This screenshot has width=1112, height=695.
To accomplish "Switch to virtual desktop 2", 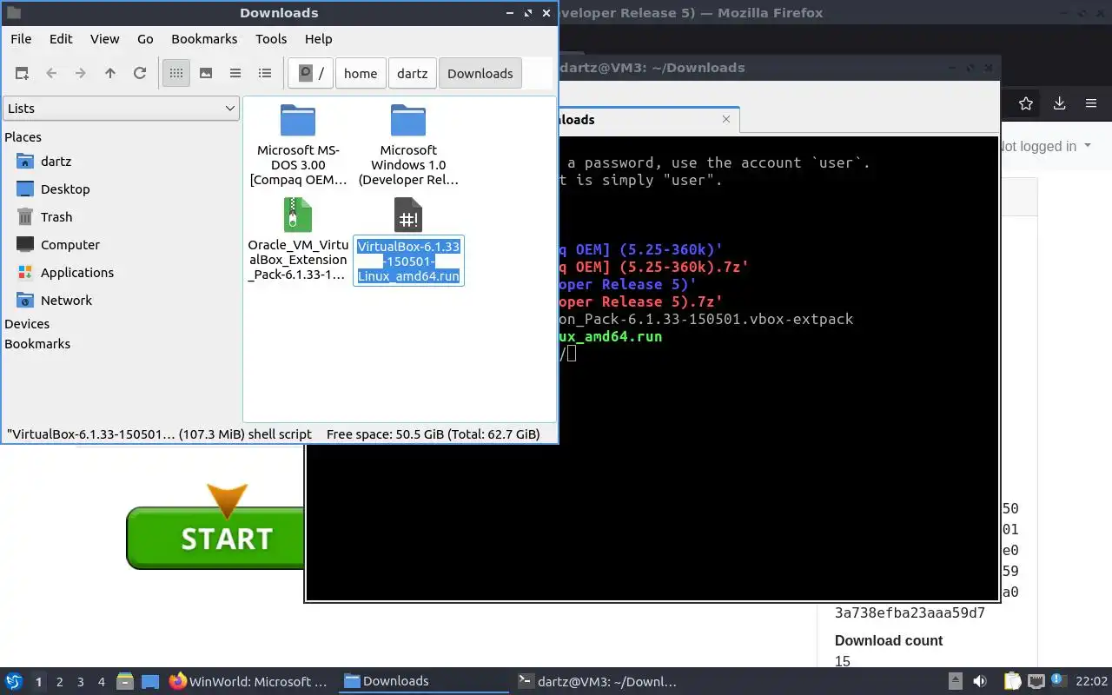I will point(60,682).
